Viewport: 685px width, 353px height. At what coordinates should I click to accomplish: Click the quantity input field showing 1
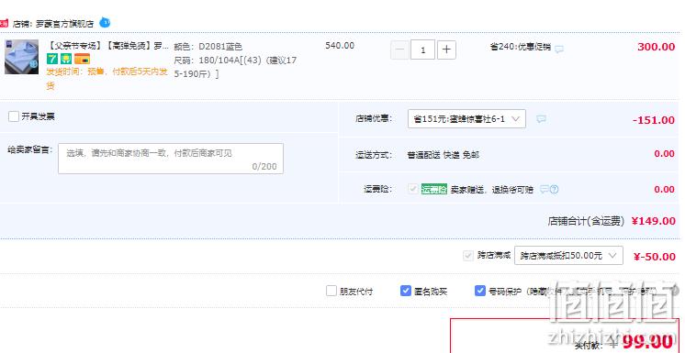pos(423,50)
